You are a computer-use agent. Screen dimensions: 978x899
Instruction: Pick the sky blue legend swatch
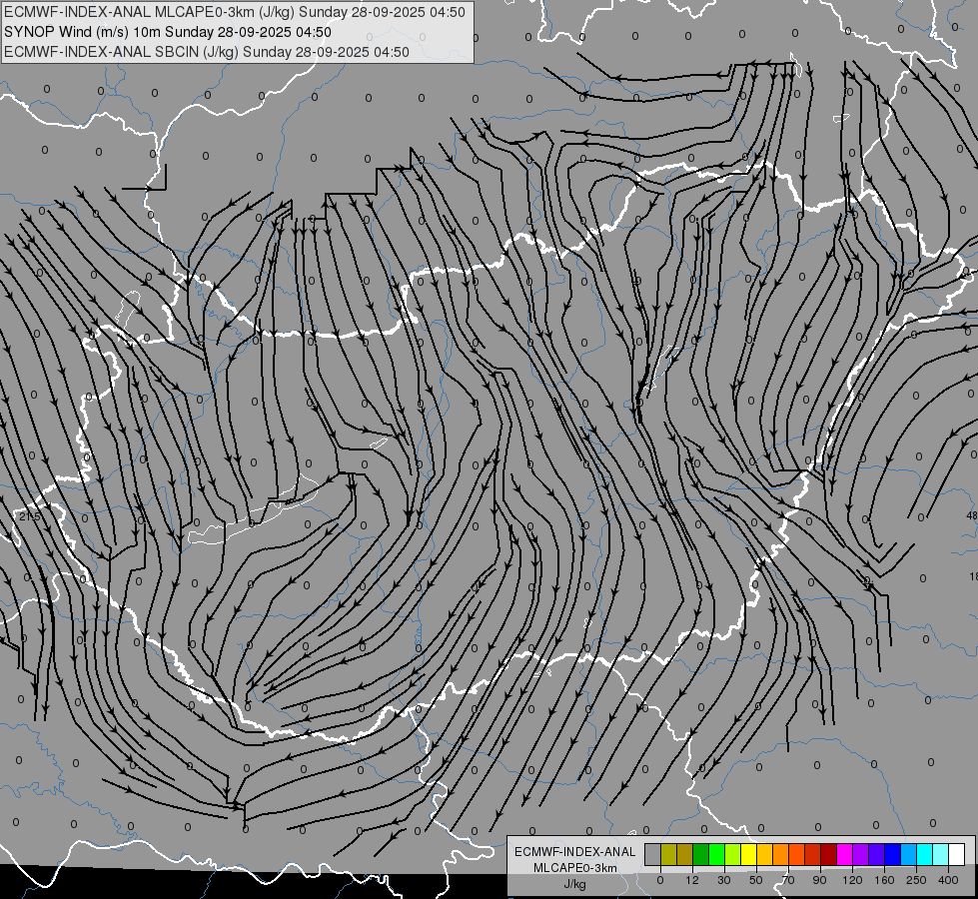click(908, 854)
